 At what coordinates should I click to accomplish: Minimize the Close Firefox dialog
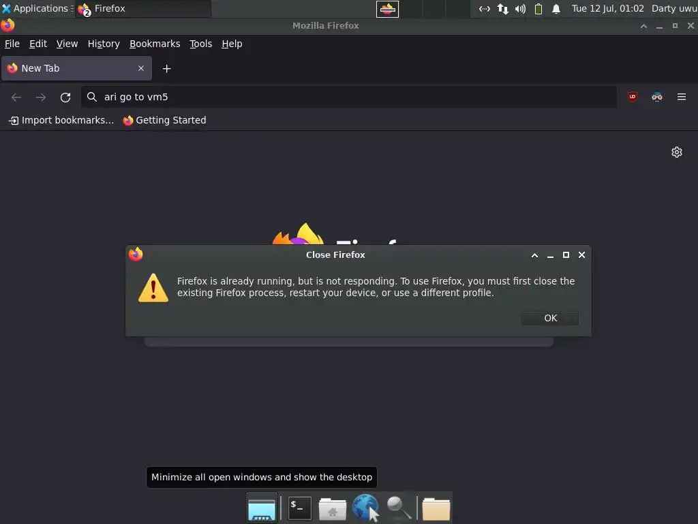click(x=550, y=255)
